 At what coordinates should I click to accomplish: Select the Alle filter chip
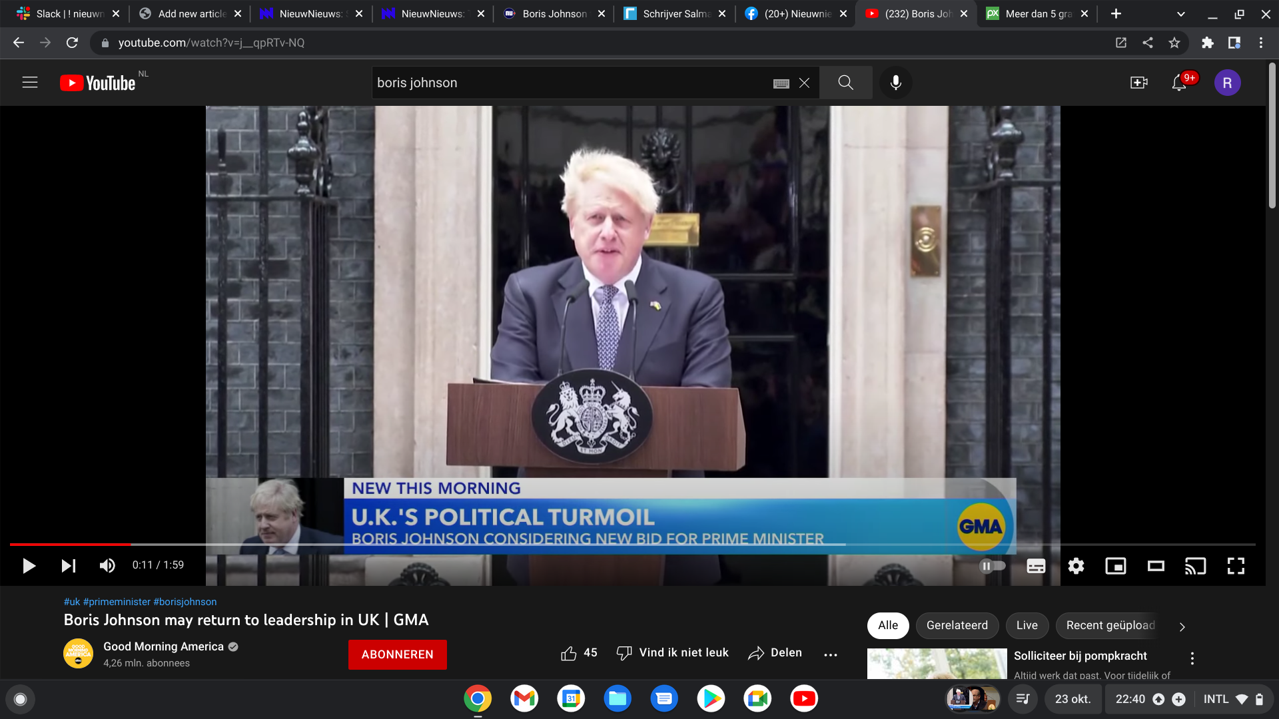click(x=888, y=626)
